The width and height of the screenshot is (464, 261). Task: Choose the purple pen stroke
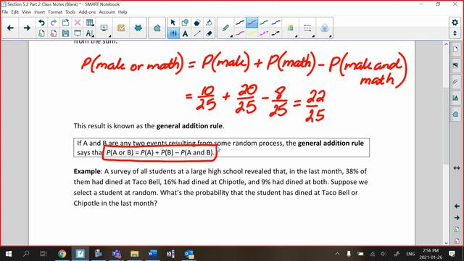click(240, 33)
